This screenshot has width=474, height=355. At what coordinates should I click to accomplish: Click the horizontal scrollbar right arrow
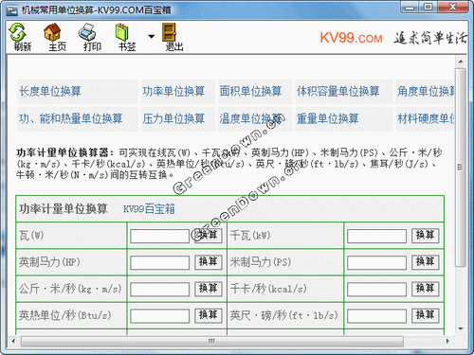pyautogui.click(x=447, y=341)
